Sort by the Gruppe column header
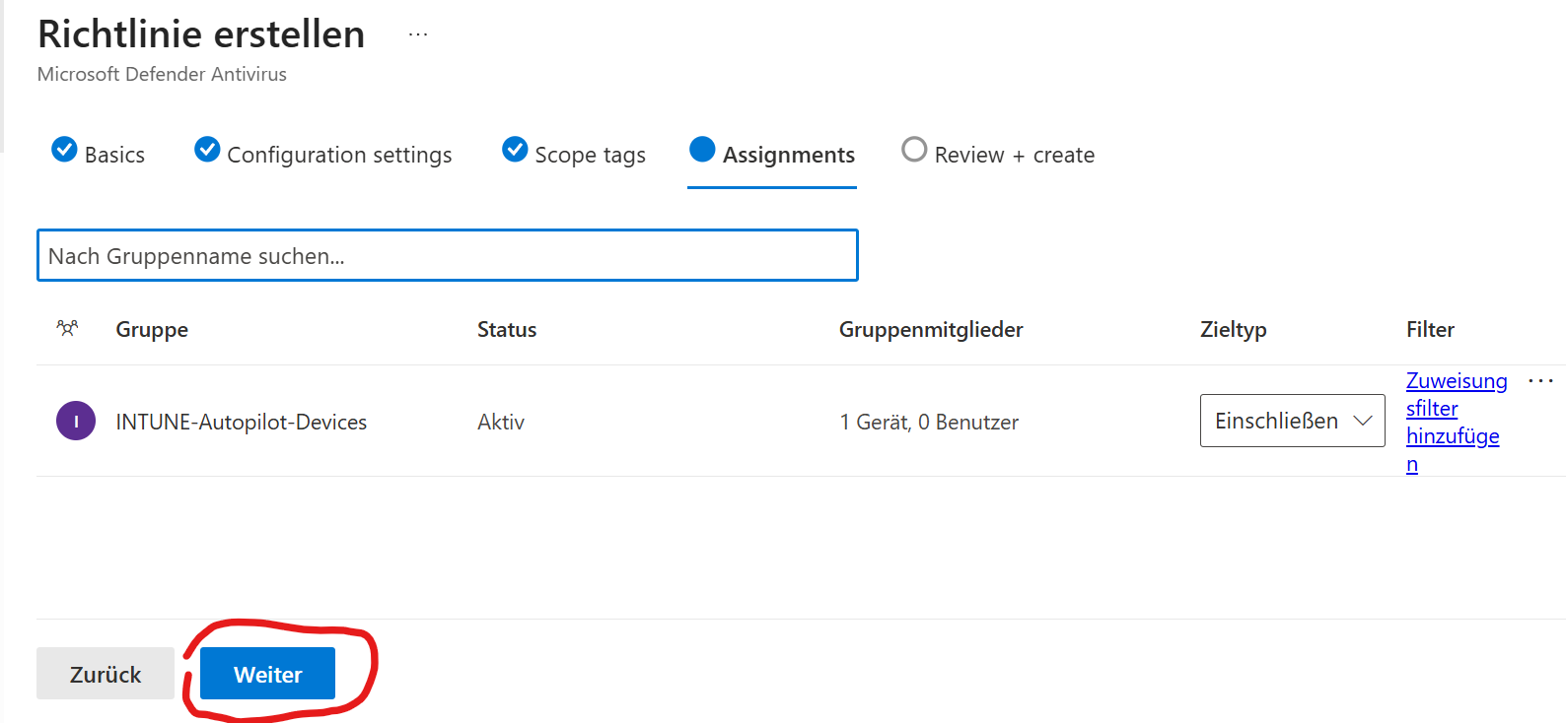The height and width of the screenshot is (723, 1566). (152, 330)
